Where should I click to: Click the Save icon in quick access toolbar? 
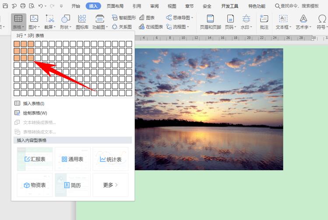pos(5,6)
